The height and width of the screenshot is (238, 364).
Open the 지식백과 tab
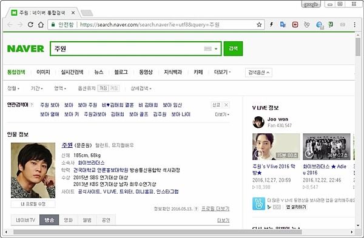click(x=173, y=72)
